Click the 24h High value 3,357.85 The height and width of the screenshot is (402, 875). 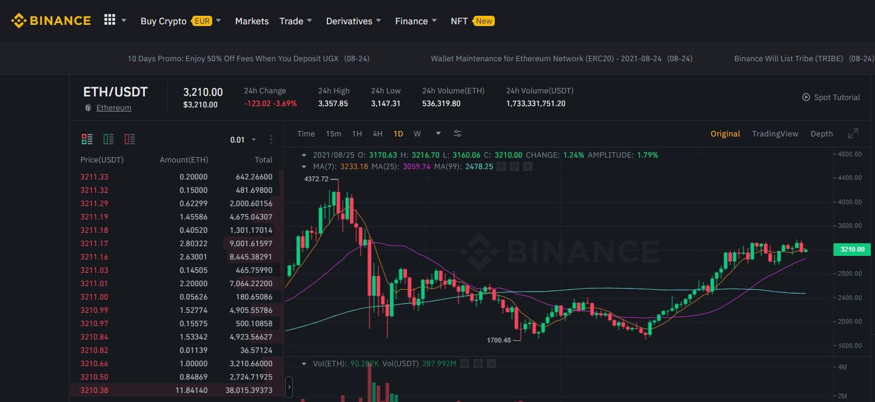point(333,104)
